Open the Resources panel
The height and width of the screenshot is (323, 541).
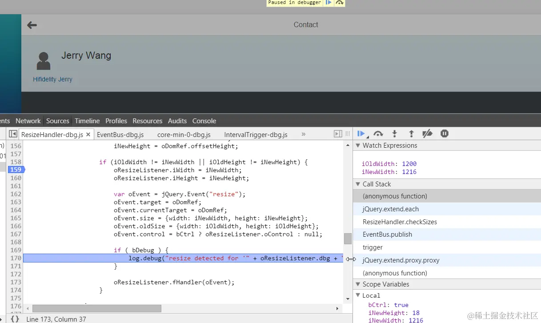(x=148, y=121)
